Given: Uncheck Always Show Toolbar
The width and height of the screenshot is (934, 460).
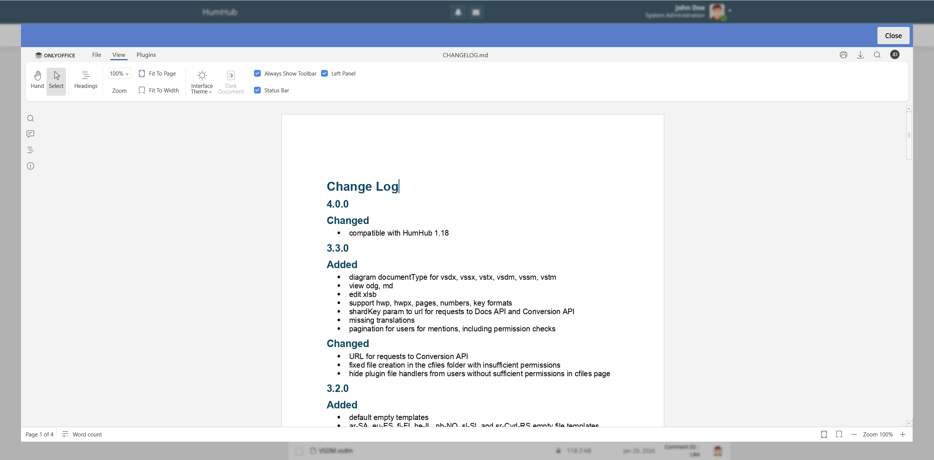Looking at the screenshot, I should click(x=257, y=73).
